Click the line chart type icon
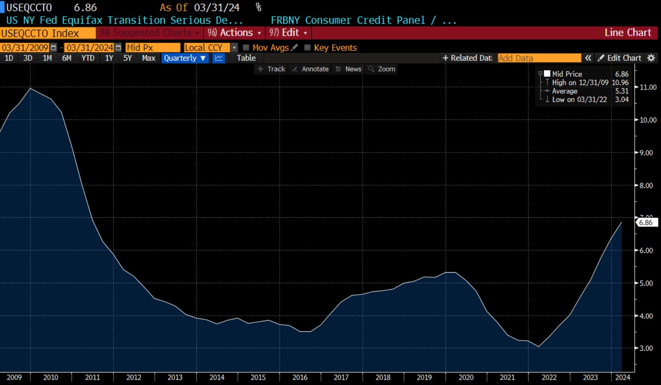 coord(218,58)
